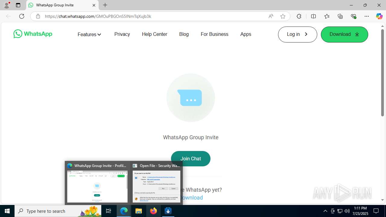Open the Collections icon

340,16
